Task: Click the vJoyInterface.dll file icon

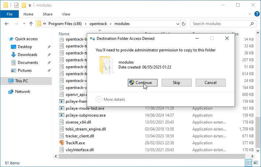Action: click(62, 150)
